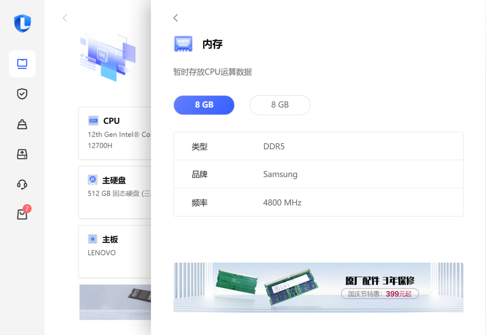Click the memory module icon beside 内存
Image resolution: width=486 pixels, height=335 pixels.
[x=183, y=44]
